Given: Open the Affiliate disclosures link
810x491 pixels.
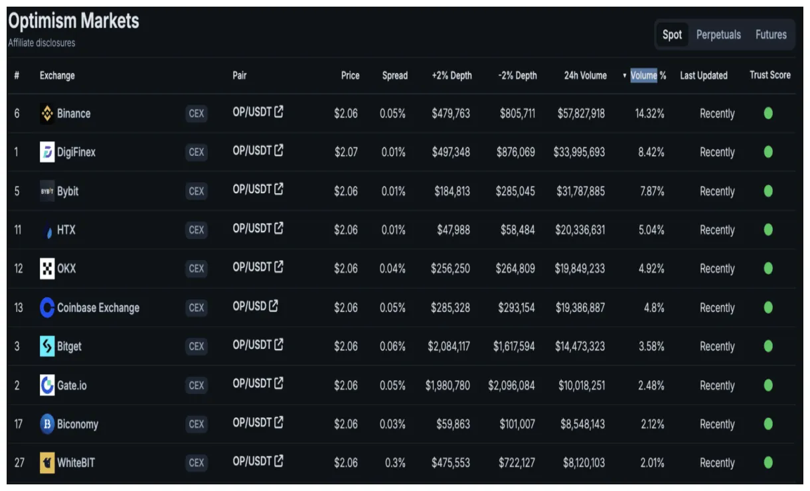Looking at the screenshot, I should coord(42,43).
